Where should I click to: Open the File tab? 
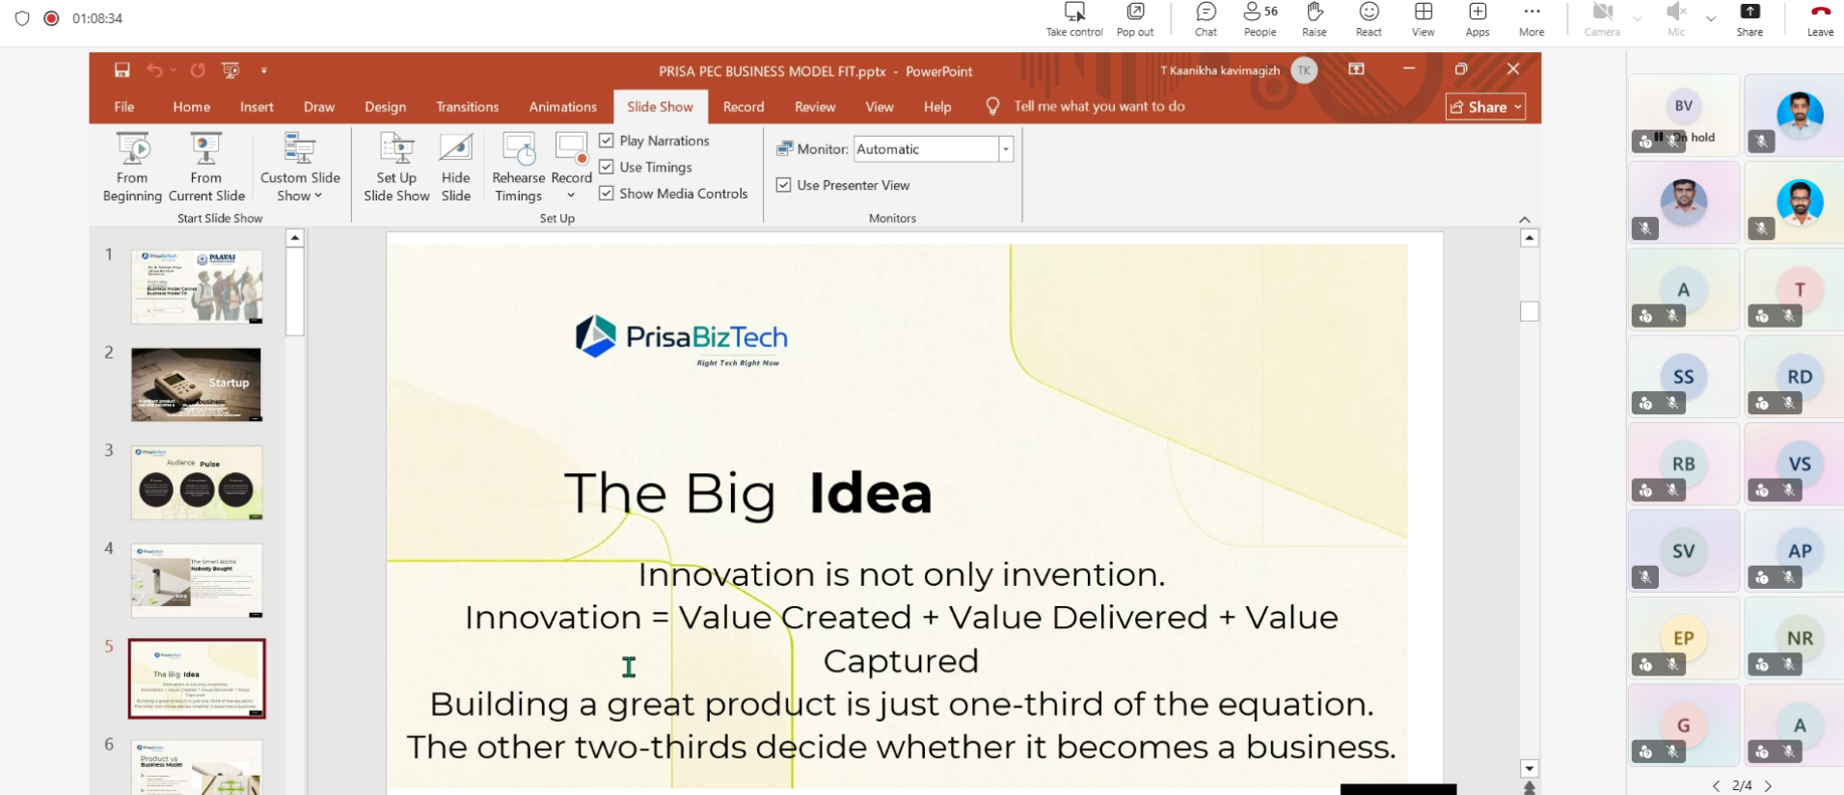coord(124,107)
